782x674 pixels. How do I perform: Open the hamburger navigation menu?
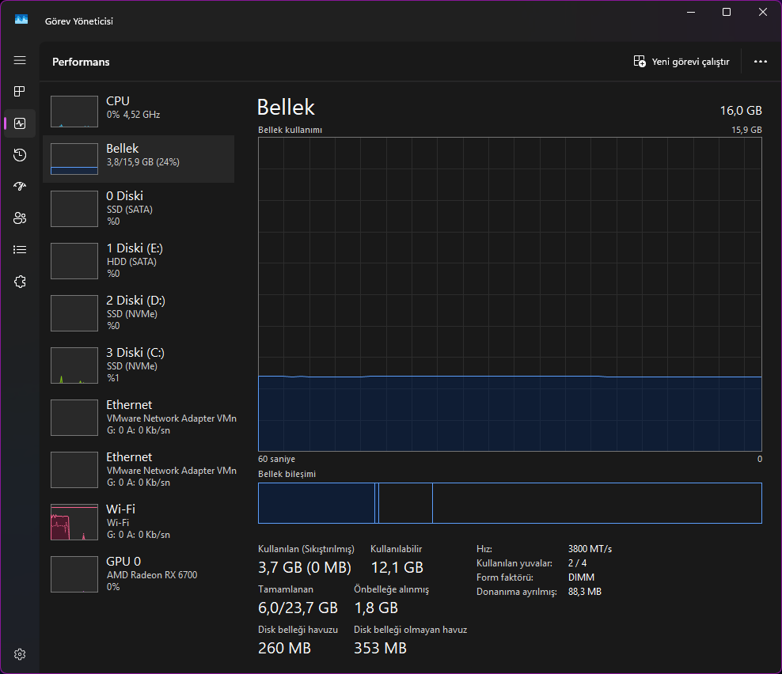pyautogui.click(x=20, y=60)
